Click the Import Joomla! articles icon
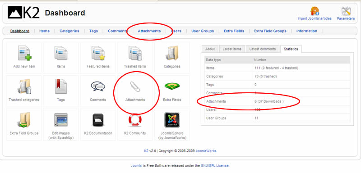The image size is (361, 173). click(315, 11)
